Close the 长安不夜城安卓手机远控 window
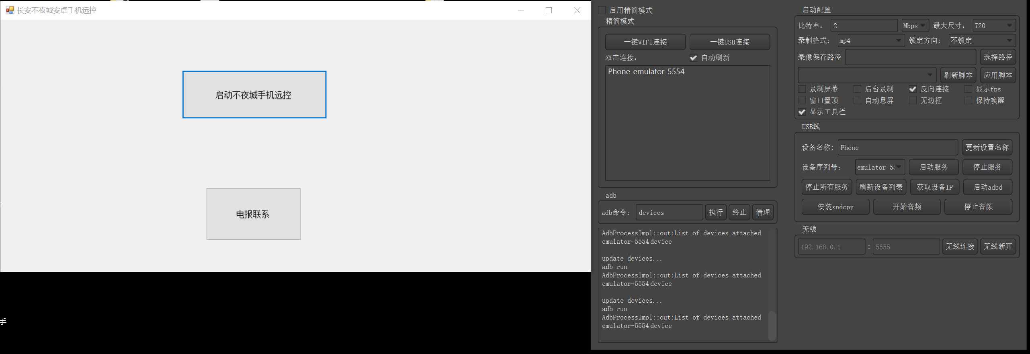This screenshot has width=1030, height=354. [x=577, y=10]
